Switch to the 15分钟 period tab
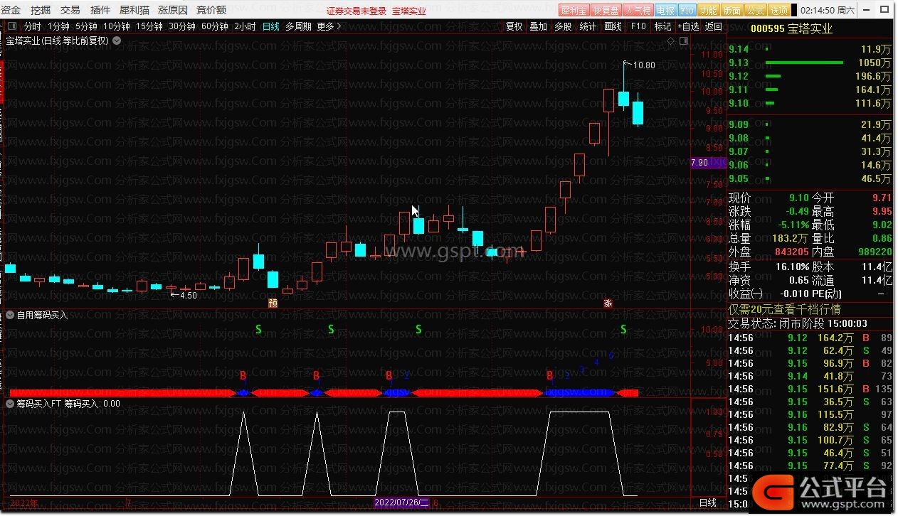Viewport: 898px width, 516px height. click(149, 26)
